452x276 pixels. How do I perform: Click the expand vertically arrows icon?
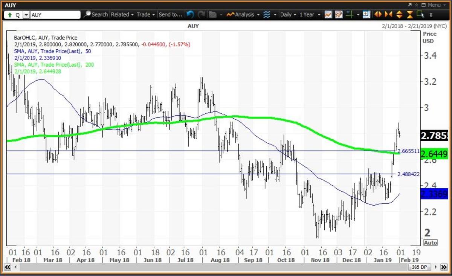pyautogui.click(x=399, y=14)
